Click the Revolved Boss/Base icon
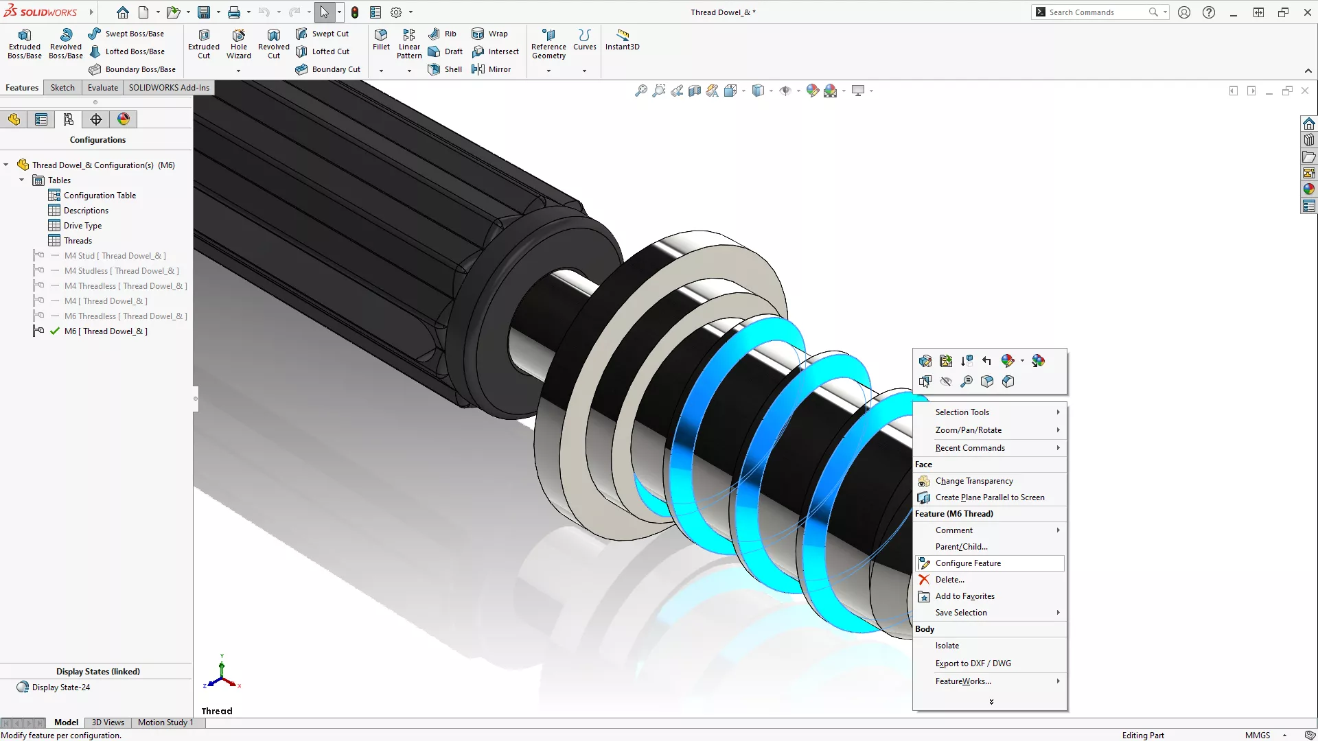The height and width of the screenshot is (741, 1318). [66, 35]
